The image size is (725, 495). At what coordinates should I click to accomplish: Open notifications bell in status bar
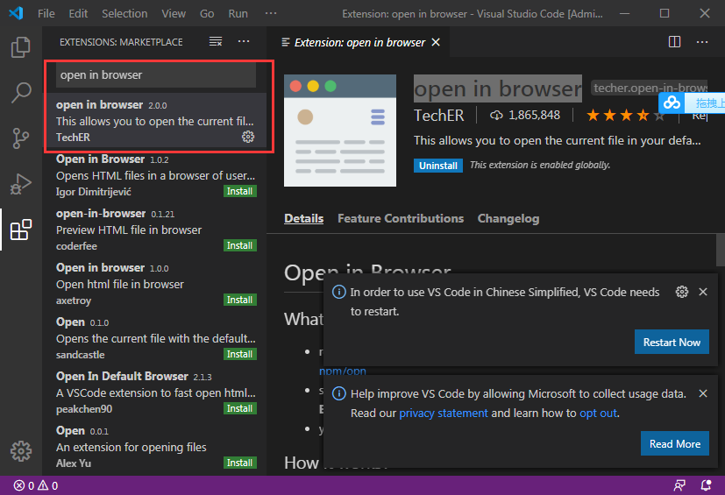[706, 485]
